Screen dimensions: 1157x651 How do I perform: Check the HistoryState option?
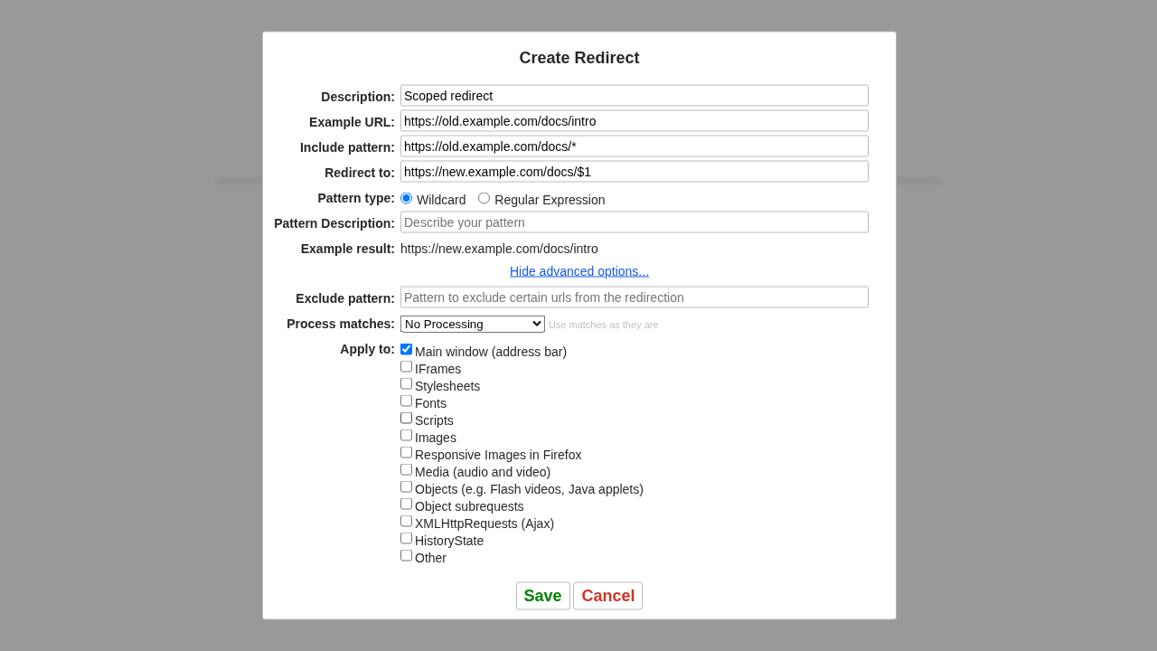click(407, 538)
